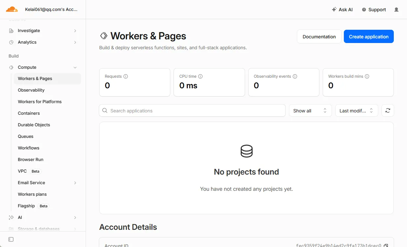Click the Ask AI sparkle button
The width and height of the screenshot is (407, 247).
coord(342,10)
